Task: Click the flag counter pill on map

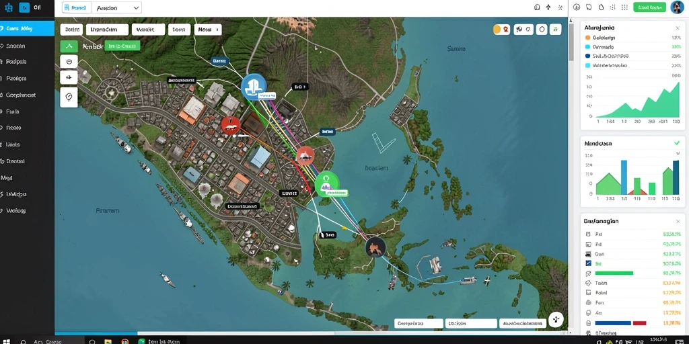Action: click(523, 30)
